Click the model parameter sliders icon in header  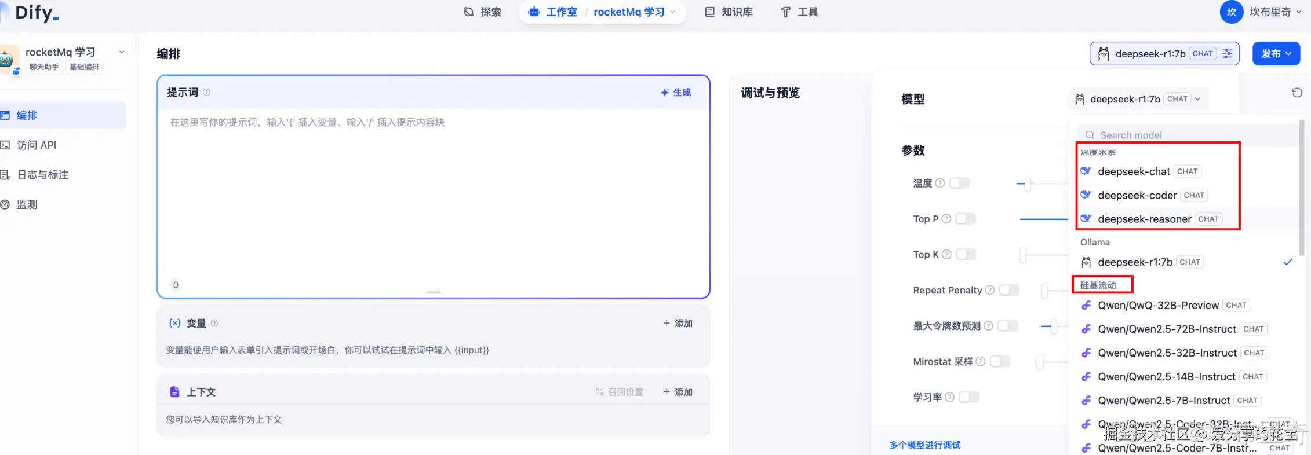(x=1228, y=54)
